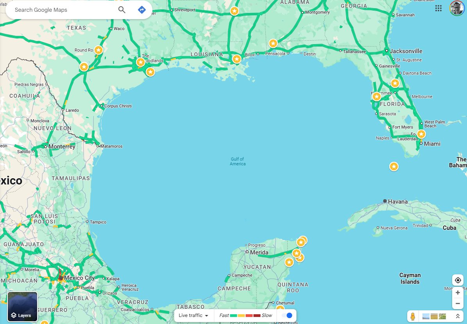Click the Miami city label
This screenshot has width=467, height=324.
[432, 144]
